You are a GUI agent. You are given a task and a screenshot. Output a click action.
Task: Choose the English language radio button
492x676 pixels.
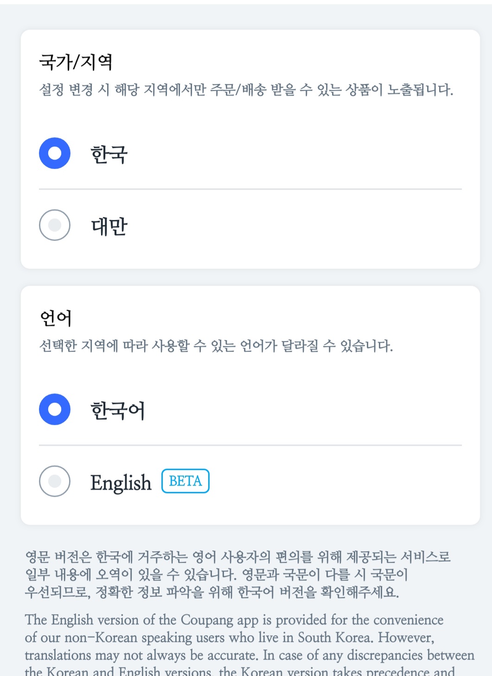pyautogui.click(x=55, y=481)
